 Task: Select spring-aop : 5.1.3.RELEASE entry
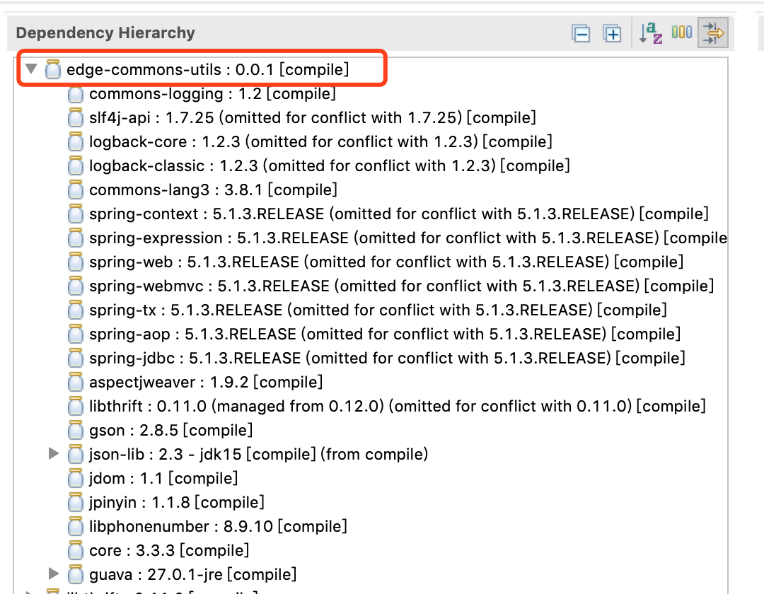tap(385, 334)
